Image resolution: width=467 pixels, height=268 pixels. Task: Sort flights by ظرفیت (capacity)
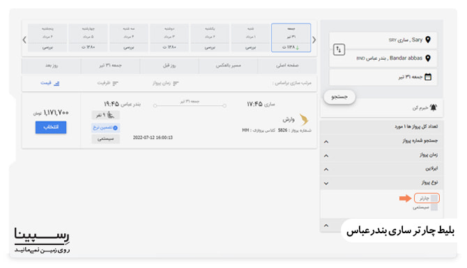click(107, 83)
